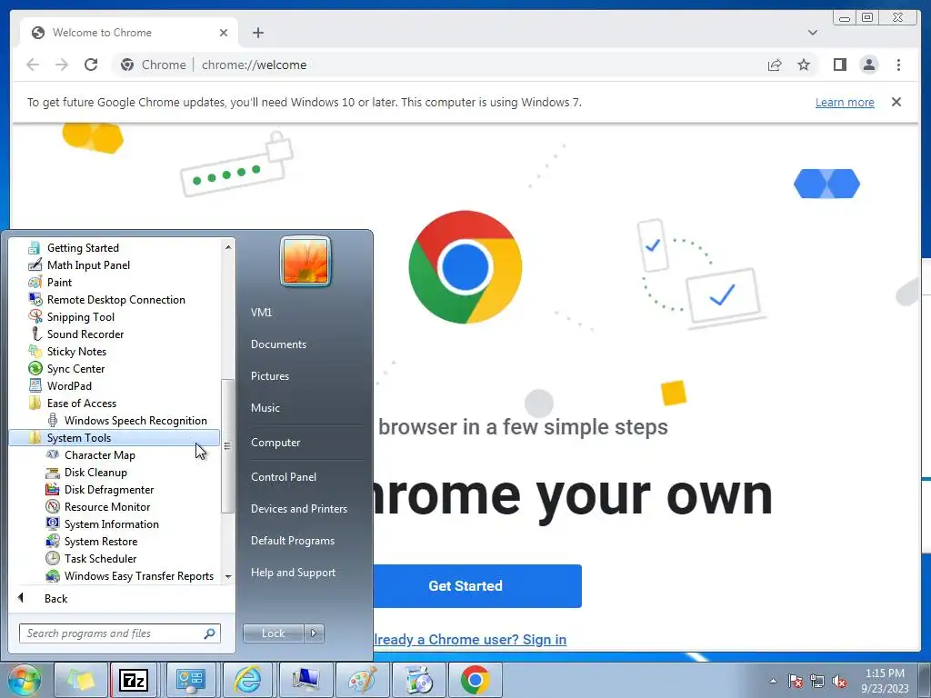Click the Windows Start orb
Screen dimensions: 931x698
pyautogui.click(x=25, y=680)
